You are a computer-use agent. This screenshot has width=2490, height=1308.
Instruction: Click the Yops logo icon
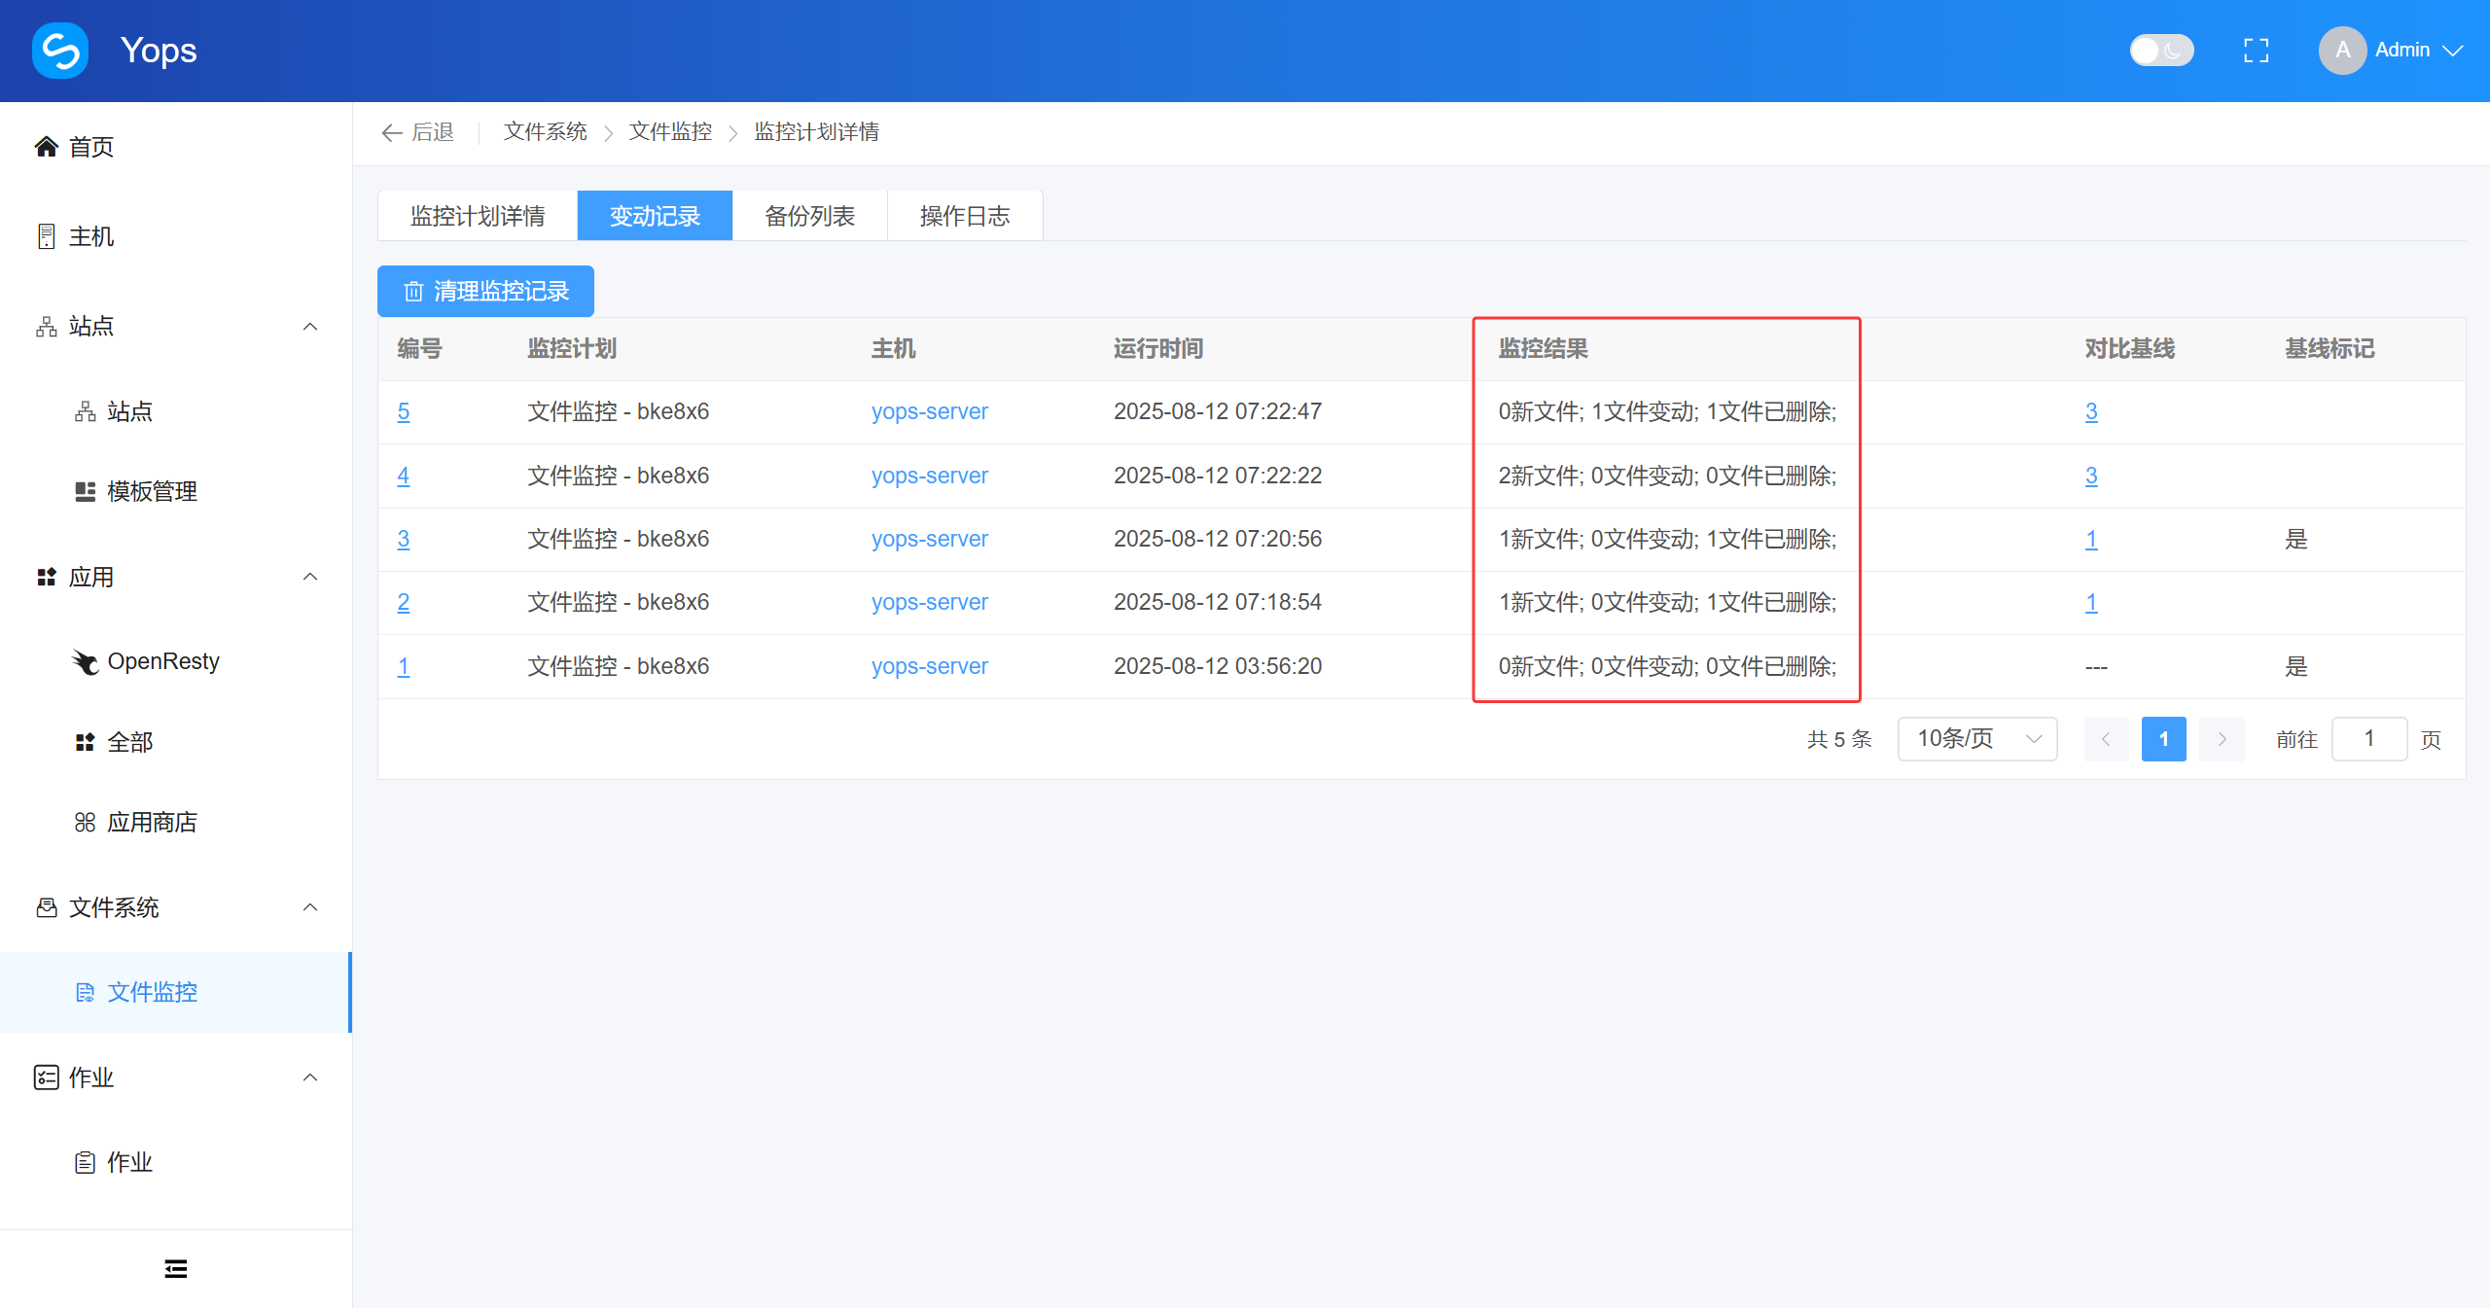(60, 50)
